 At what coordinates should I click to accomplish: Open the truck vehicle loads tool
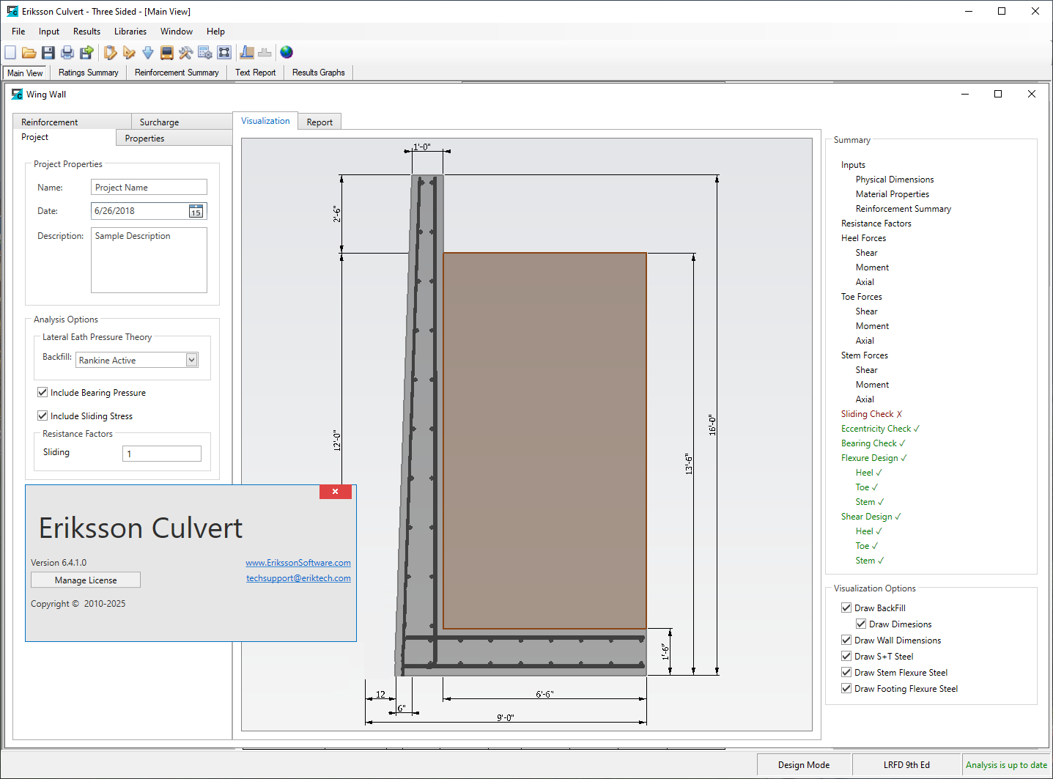(166, 52)
